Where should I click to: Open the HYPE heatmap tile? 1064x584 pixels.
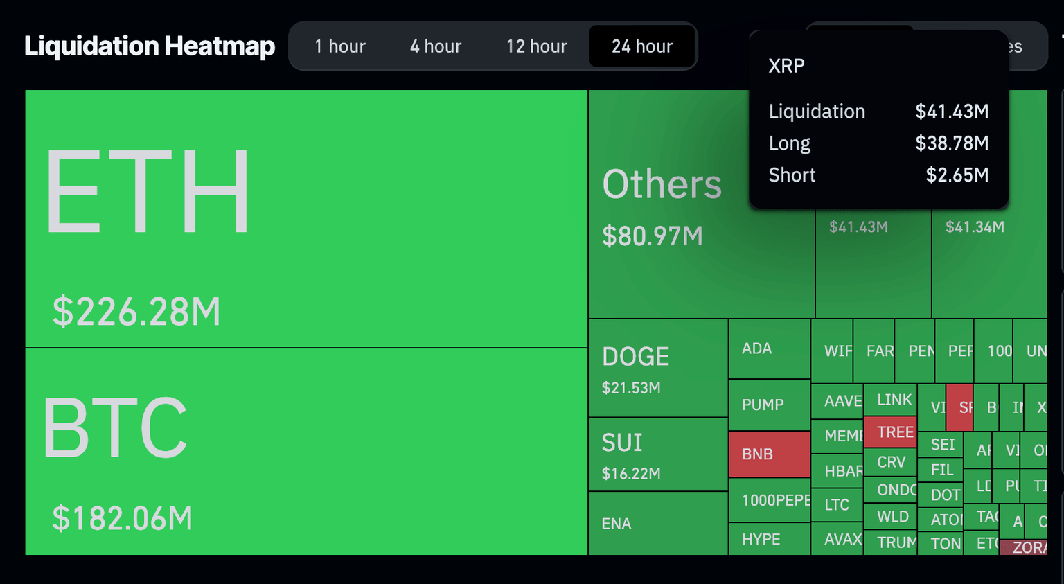pyautogui.click(x=769, y=539)
